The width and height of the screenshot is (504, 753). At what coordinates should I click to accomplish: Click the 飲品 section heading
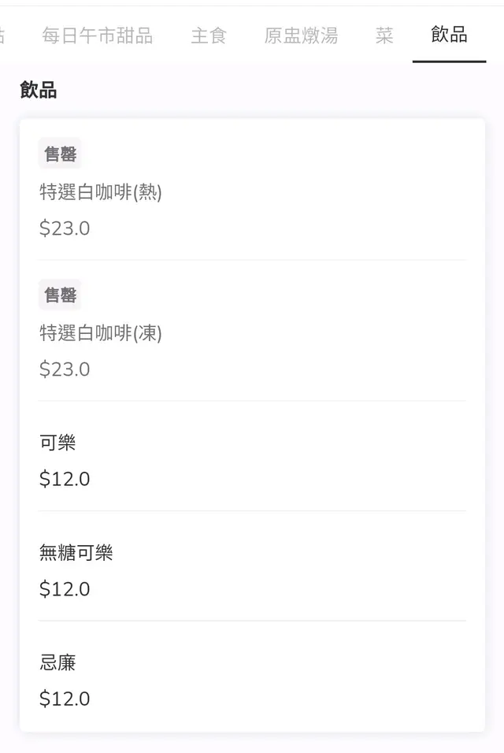[x=39, y=91]
